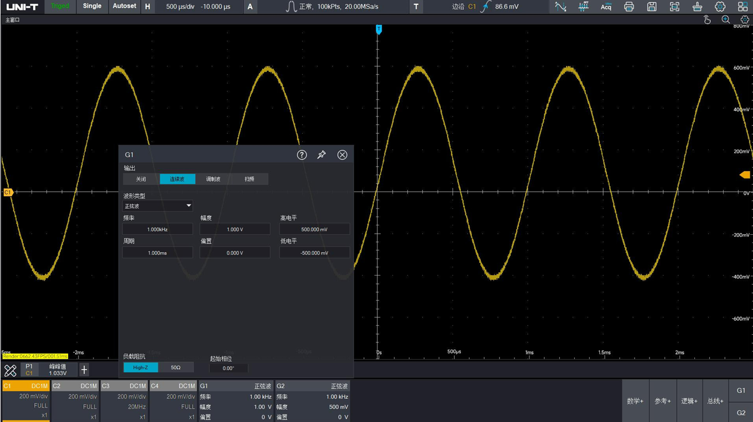Click the UNI-T logo
The width and height of the screenshot is (753, 422).
[x=22, y=7]
